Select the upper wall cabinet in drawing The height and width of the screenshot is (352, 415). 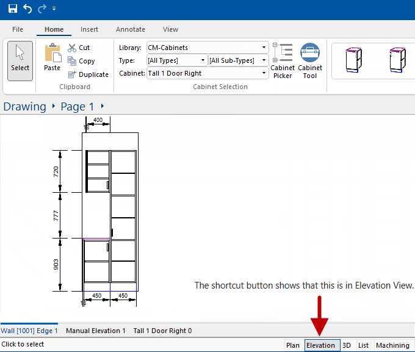click(x=98, y=171)
